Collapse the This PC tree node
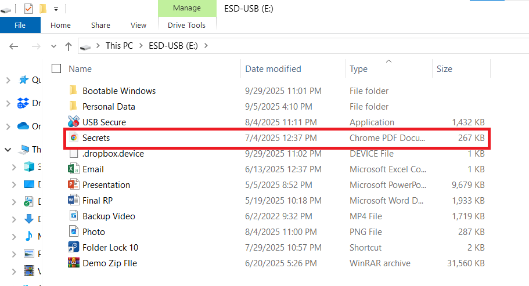529x286 pixels. tap(8, 150)
